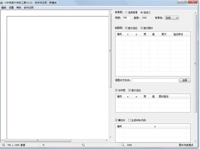Click the canvas size icon in status bar
Viewport: 200px width, 149px height.
click(3, 145)
